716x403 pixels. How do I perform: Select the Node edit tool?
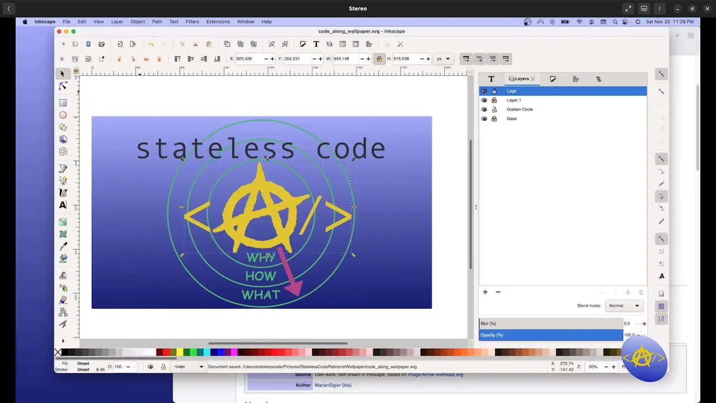(63, 86)
